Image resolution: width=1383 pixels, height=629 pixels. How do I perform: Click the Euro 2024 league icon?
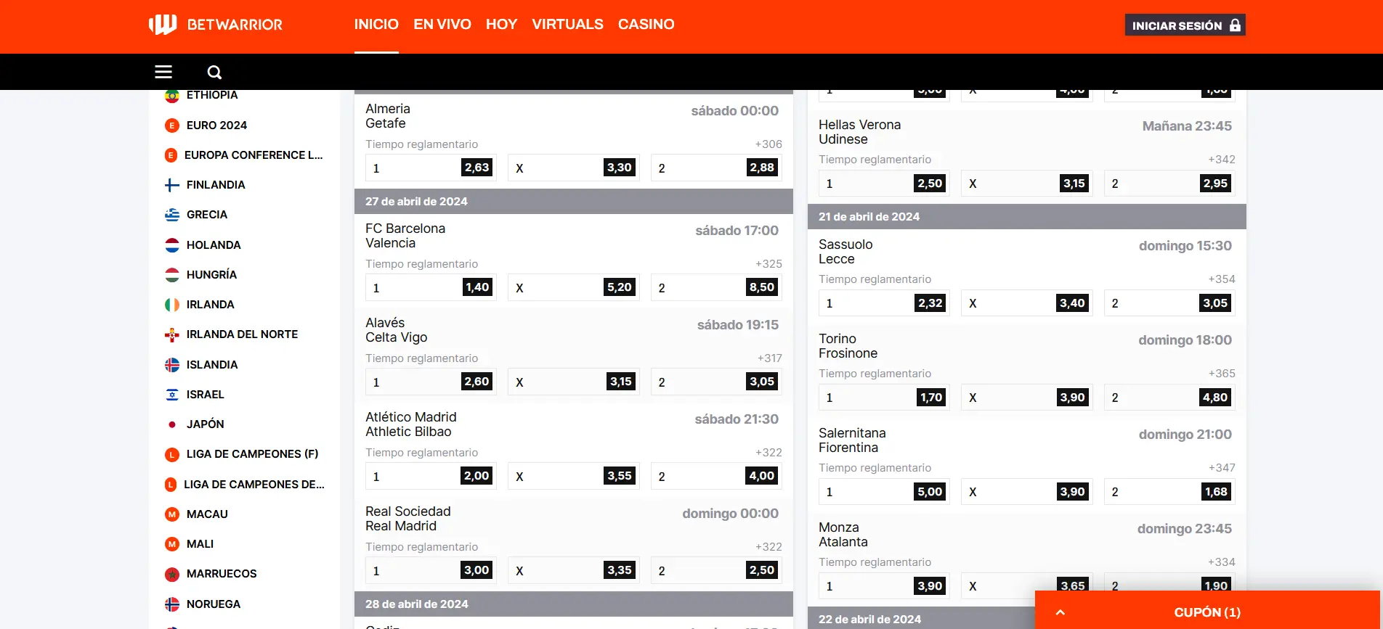click(x=172, y=126)
